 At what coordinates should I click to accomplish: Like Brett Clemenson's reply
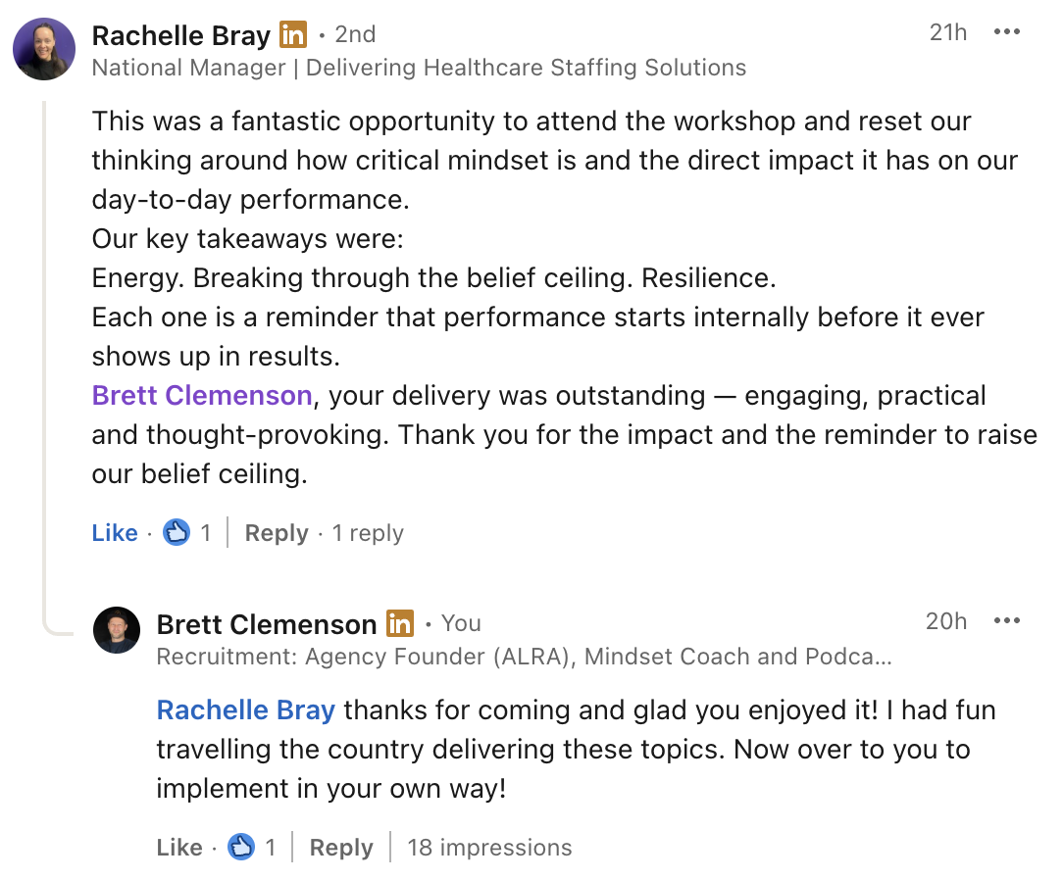pyautogui.click(x=179, y=848)
